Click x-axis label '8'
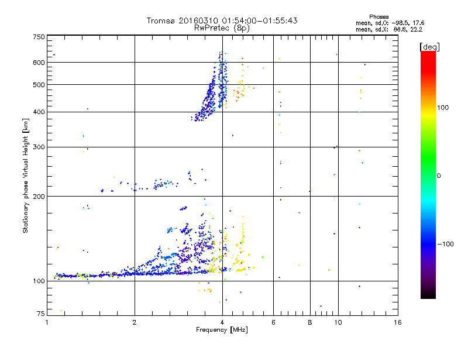 tap(310, 323)
